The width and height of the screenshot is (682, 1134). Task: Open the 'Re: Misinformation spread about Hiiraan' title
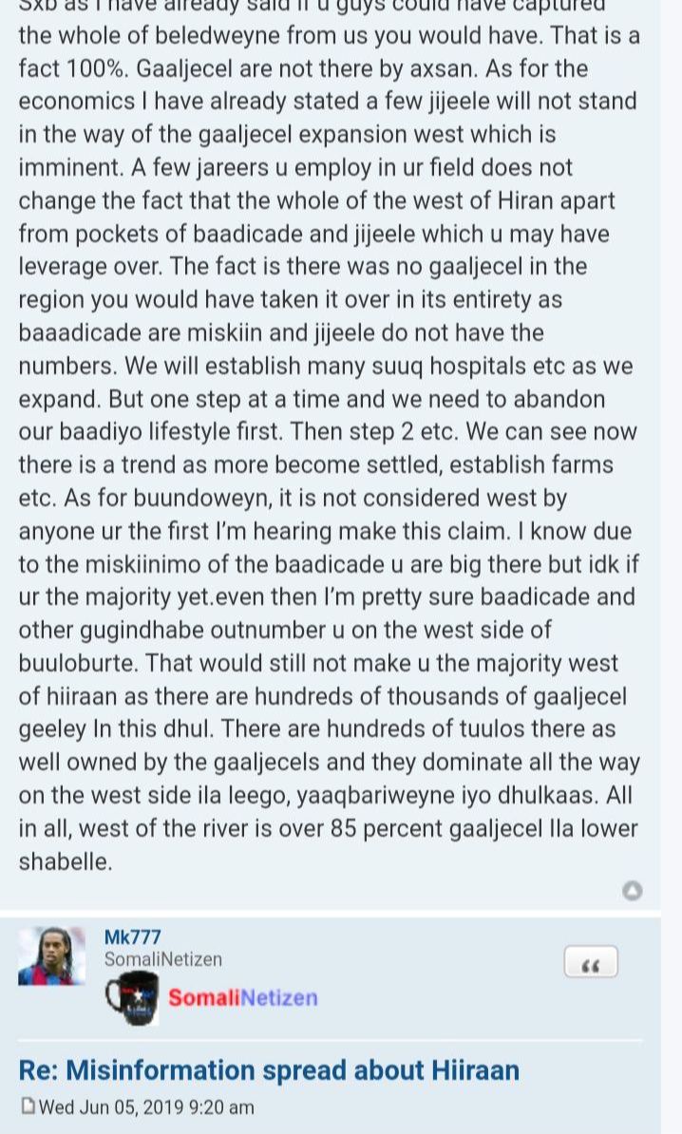(269, 1070)
